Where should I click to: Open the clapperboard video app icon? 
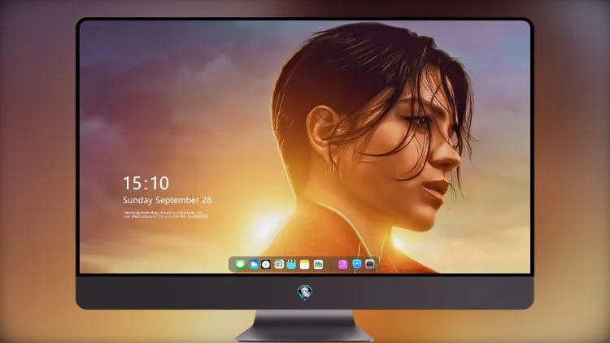[291, 264]
